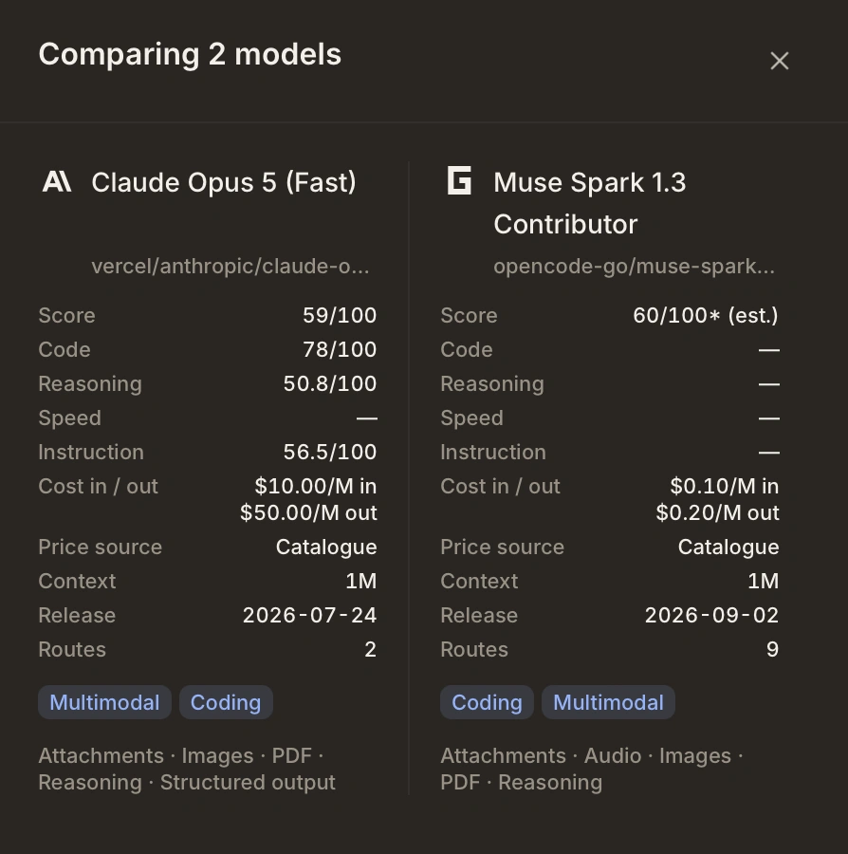Click the Routes value 9 for Muse Spark
The height and width of the screenshot is (854, 848).
(x=772, y=650)
